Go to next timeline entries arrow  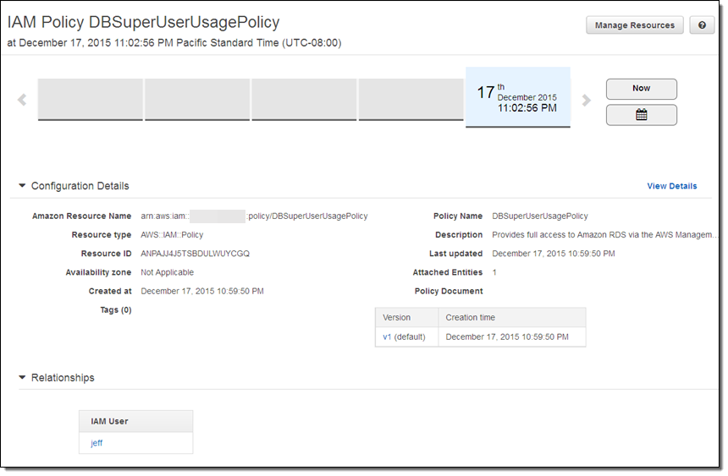[x=586, y=100]
